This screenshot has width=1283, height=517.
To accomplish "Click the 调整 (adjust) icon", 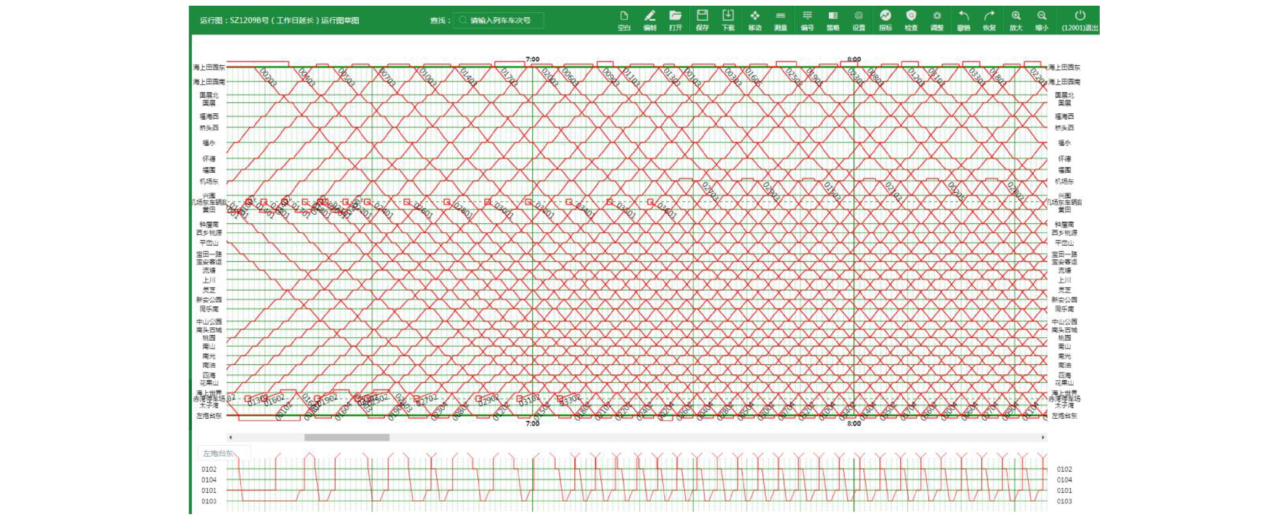I will tap(937, 20).
